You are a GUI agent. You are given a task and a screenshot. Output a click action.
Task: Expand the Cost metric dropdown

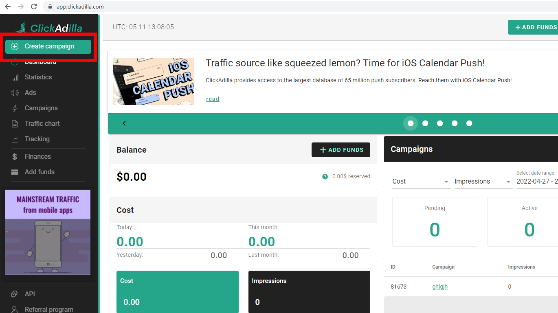[421, 181]
